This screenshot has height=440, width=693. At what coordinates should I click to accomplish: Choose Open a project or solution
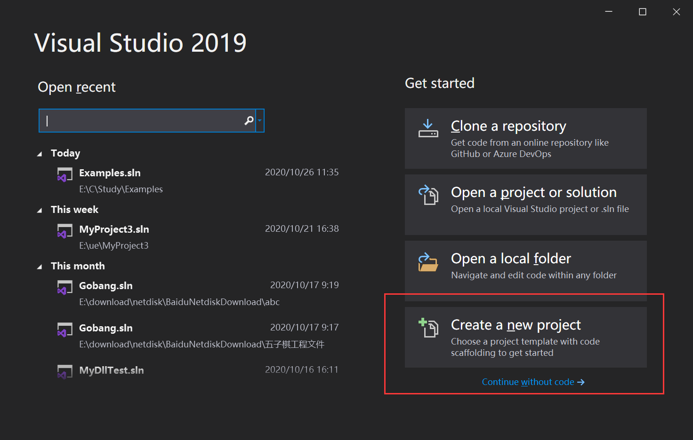[525, 204]
